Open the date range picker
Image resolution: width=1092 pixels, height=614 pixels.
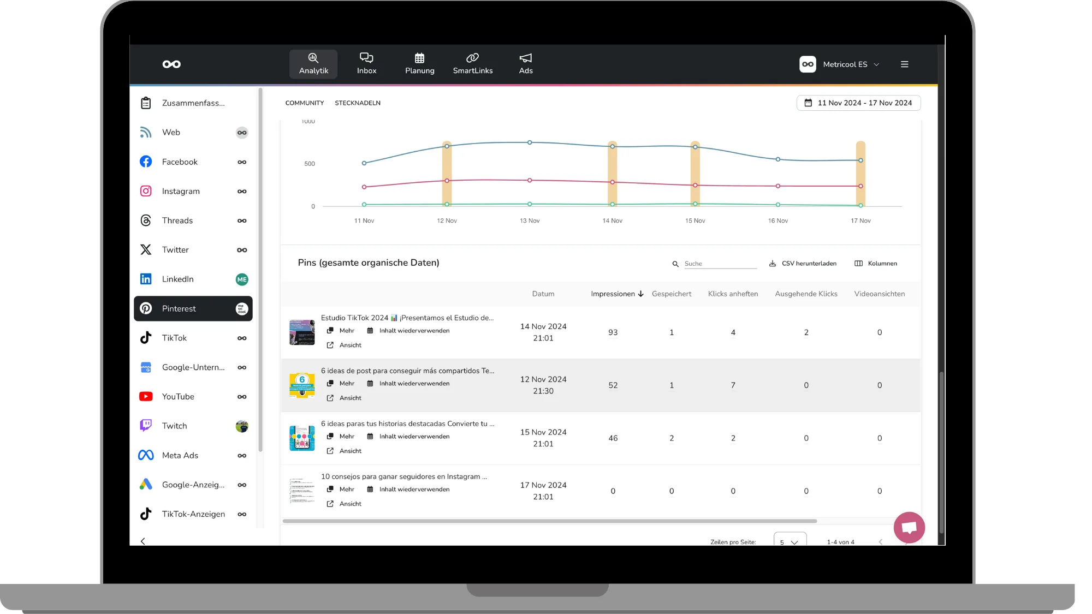pos(858,103)
